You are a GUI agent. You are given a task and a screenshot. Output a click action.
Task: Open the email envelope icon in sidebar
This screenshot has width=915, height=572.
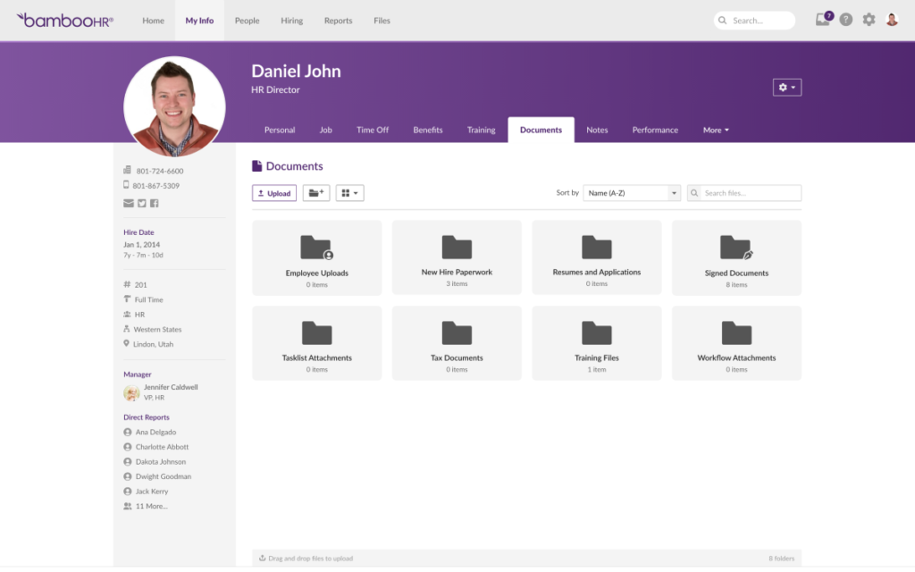coord(129,203)
